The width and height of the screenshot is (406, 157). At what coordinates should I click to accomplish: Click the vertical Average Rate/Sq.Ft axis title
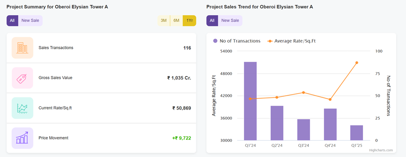pyautogui.click(x=214, y=96)
